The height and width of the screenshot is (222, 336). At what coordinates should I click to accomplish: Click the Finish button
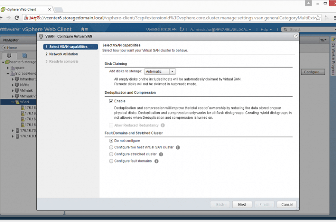(x=264, y=204)
